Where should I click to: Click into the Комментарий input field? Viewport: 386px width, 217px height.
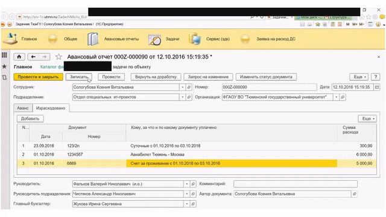click(x=296, y=184)
